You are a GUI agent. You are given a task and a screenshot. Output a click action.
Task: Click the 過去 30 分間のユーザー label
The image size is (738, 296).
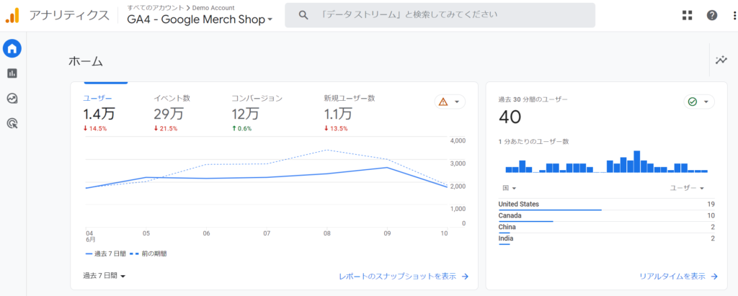(x=533, y=99)
